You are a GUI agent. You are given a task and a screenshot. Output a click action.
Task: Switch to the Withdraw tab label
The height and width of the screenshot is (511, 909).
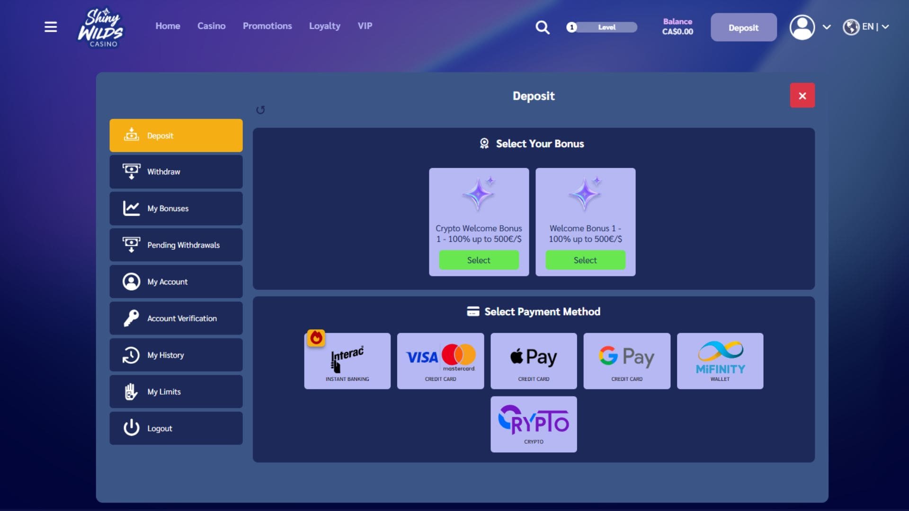point(163,172)
